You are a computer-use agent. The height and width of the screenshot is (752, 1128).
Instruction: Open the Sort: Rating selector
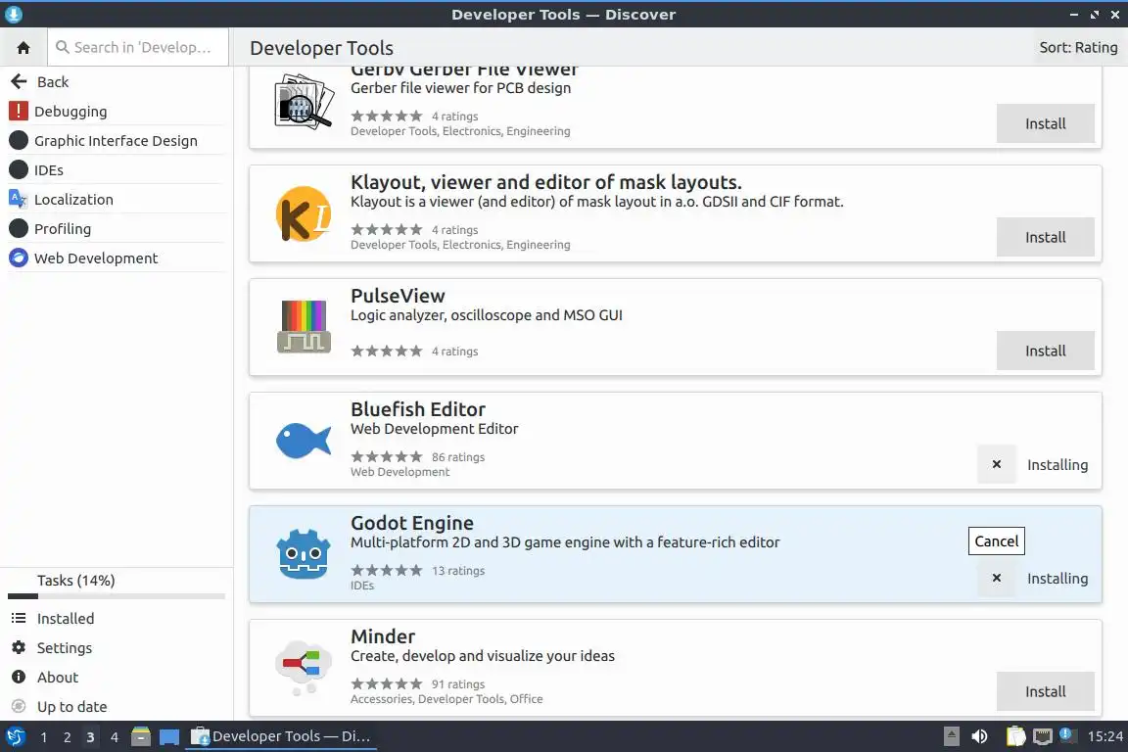tap(1078, 48)
